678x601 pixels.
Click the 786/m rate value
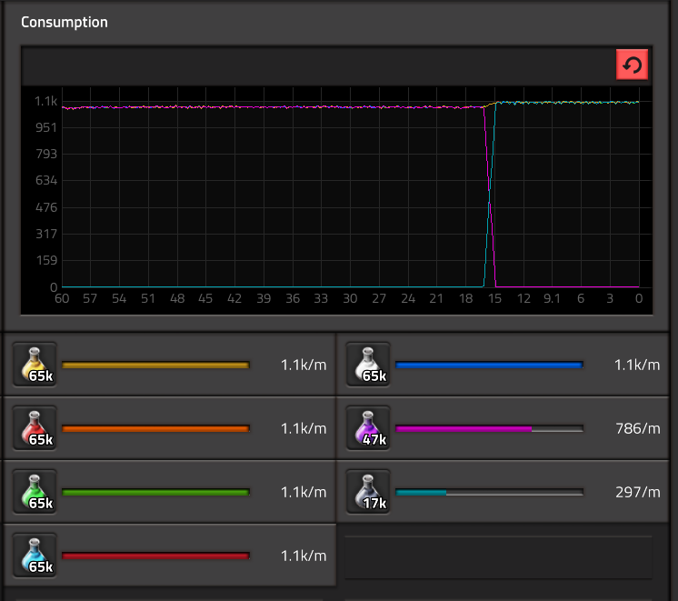click(637, 428)
